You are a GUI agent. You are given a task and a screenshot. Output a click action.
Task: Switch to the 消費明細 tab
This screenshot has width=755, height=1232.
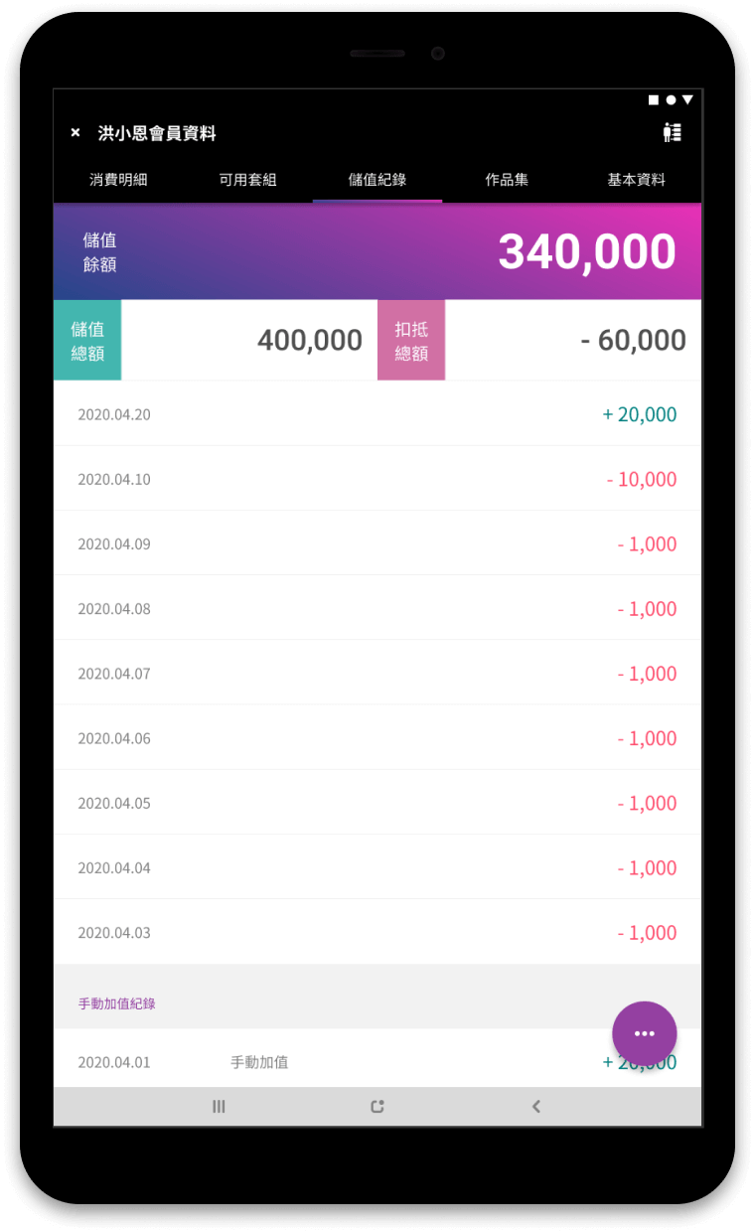tap(118, 180)
